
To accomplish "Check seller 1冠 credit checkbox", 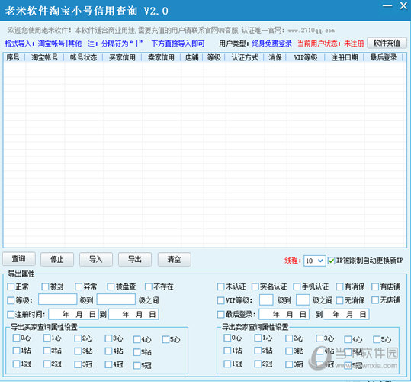I will point(227,364).
